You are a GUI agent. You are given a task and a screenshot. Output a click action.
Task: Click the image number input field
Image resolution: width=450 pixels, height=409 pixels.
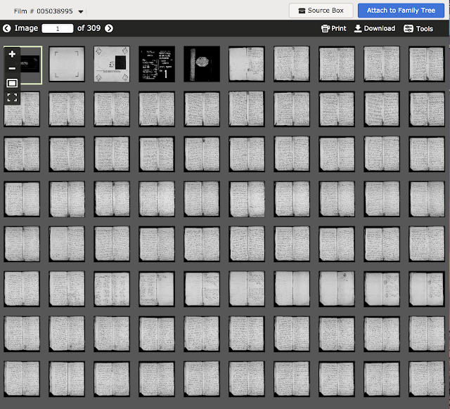pyautogui.click(x=58, y=28)
